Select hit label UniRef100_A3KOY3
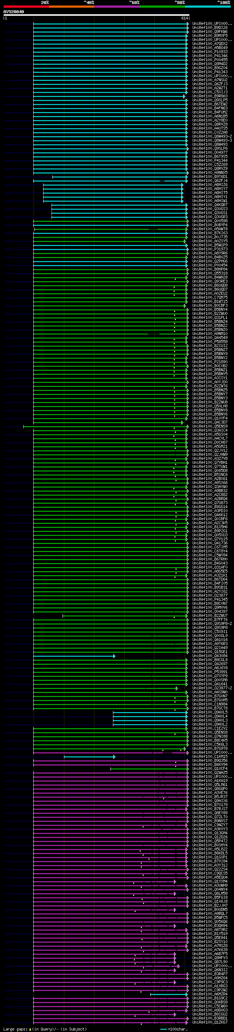 point(210,829)
